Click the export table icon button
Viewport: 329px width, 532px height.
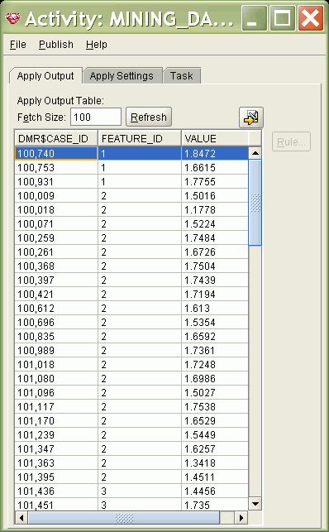tap(251, 117)
